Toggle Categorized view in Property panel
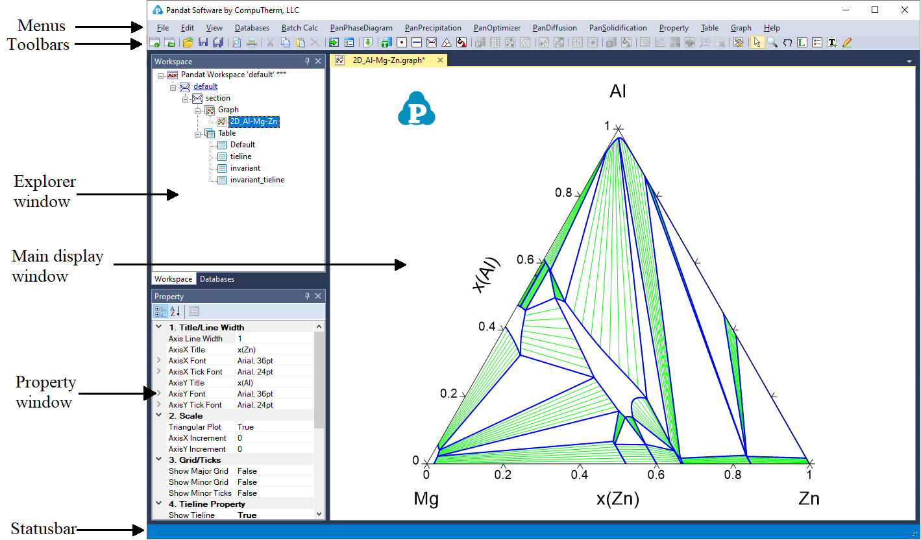The width and height of the screenshot is (921, 540). (160, 312)
